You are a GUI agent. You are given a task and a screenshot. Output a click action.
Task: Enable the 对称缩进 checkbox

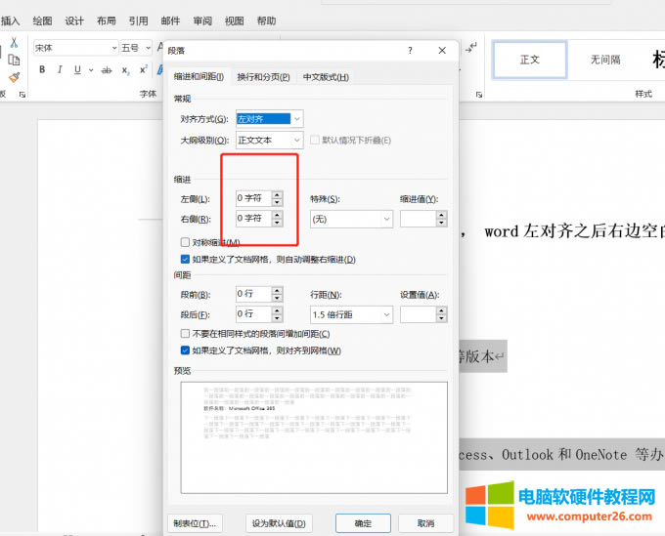click(186, 242)
